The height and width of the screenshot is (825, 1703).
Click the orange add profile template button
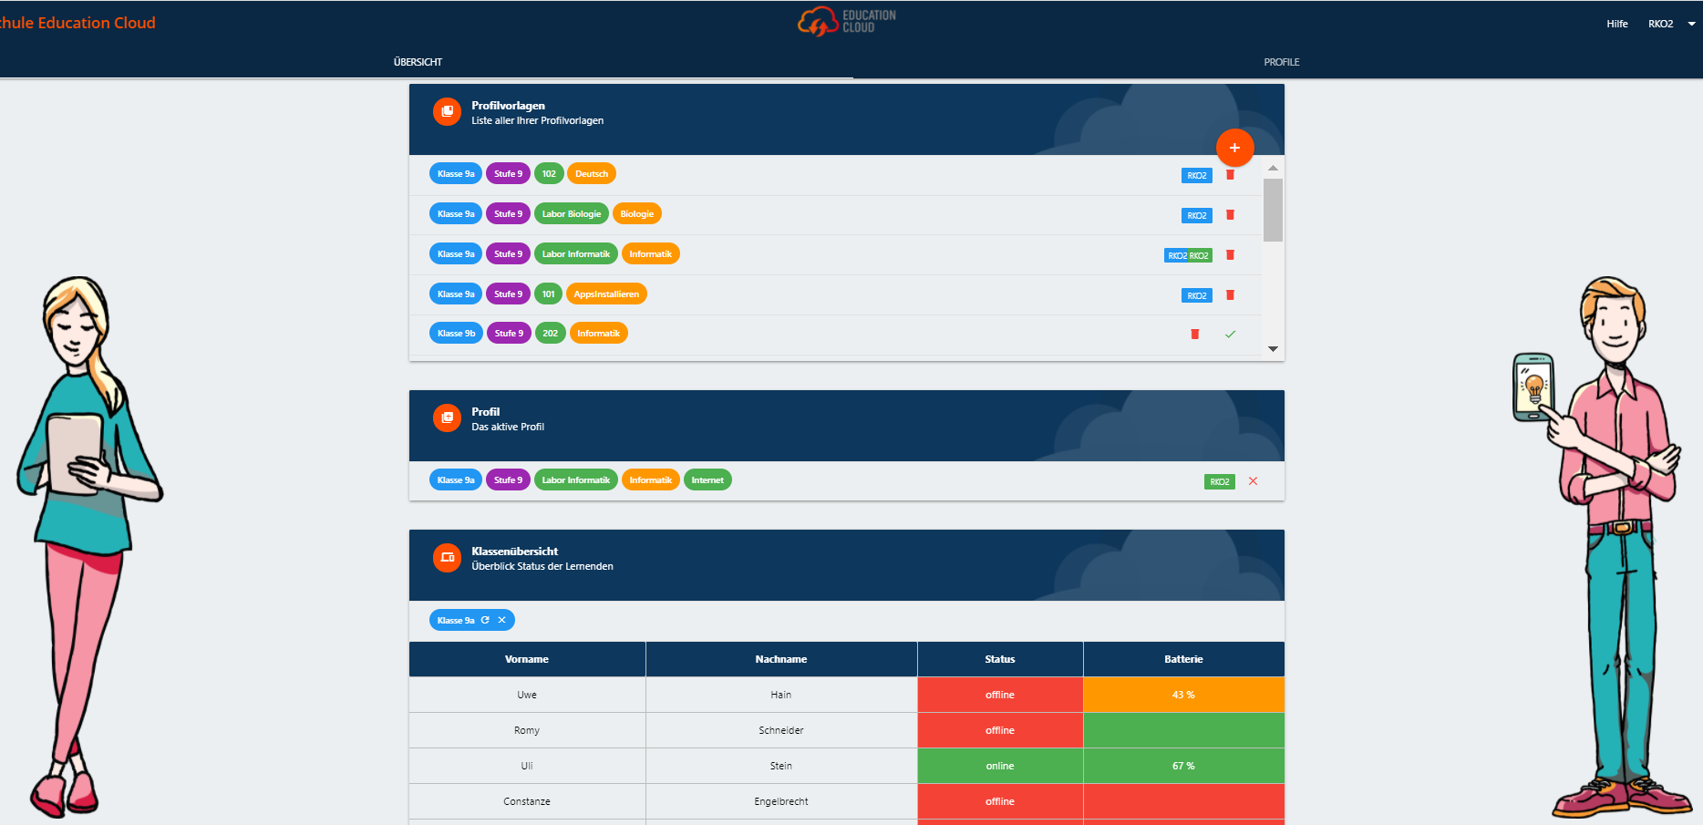(1234, 148)
